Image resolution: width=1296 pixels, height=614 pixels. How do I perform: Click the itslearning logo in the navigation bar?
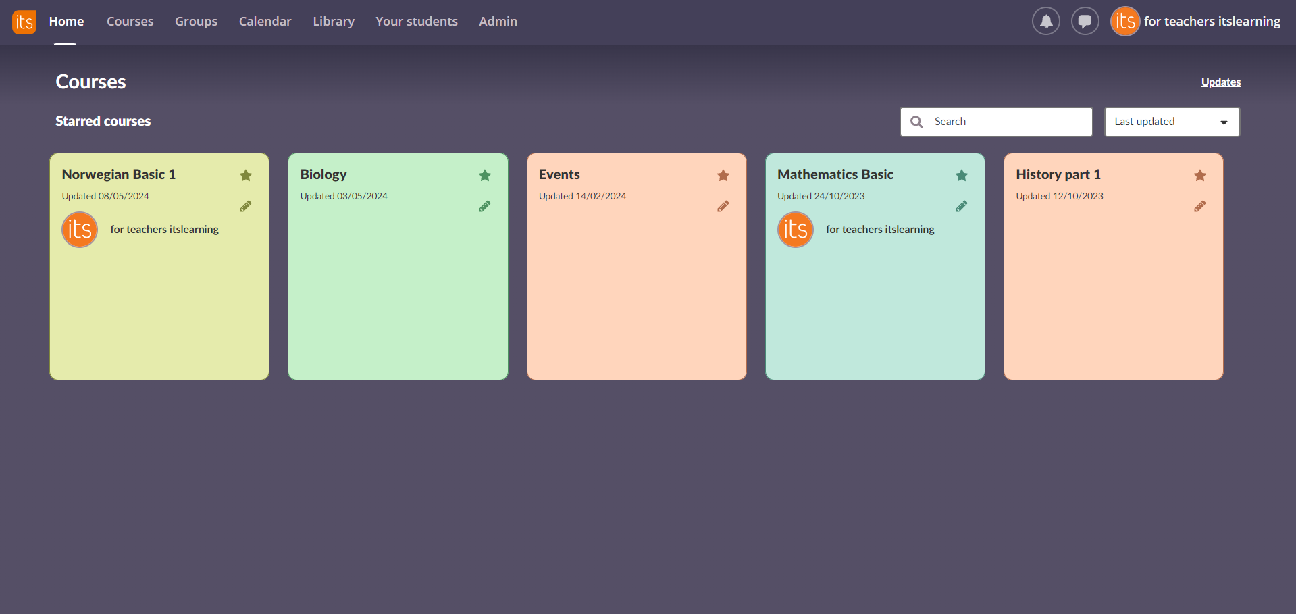24,22
